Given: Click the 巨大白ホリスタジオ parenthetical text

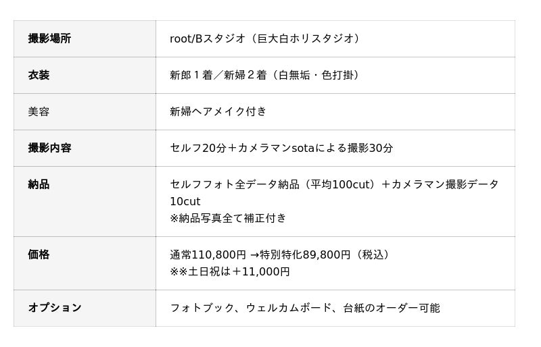Looking at the screenshot, I should [305, 38].
